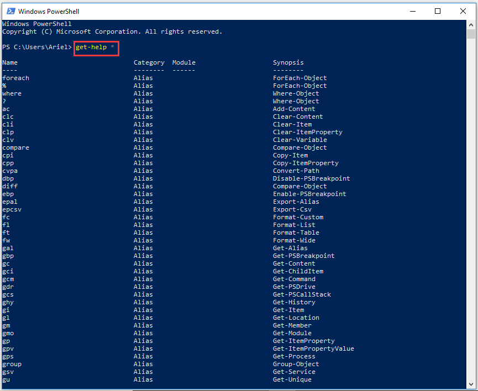Click the 'Convert-Path' synopsis text

pos(296,171)
